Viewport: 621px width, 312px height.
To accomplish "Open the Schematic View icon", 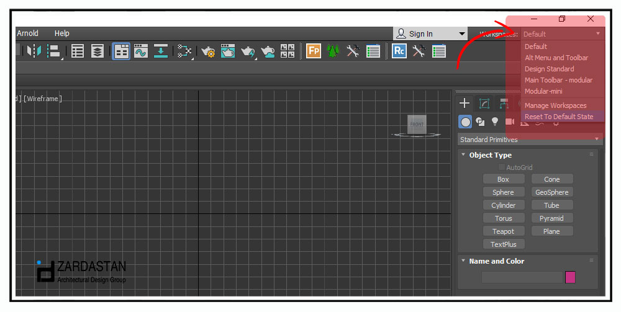I will pyautogui.click(x=184, y=51).
